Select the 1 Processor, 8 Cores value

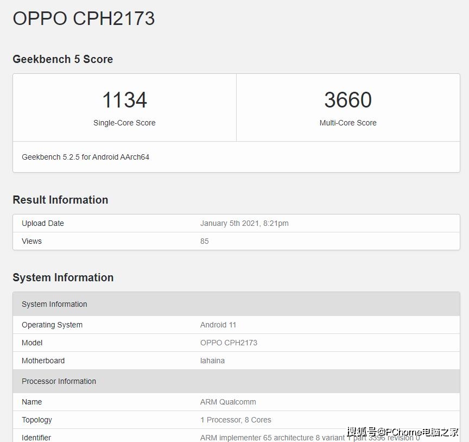pos(236,420)
